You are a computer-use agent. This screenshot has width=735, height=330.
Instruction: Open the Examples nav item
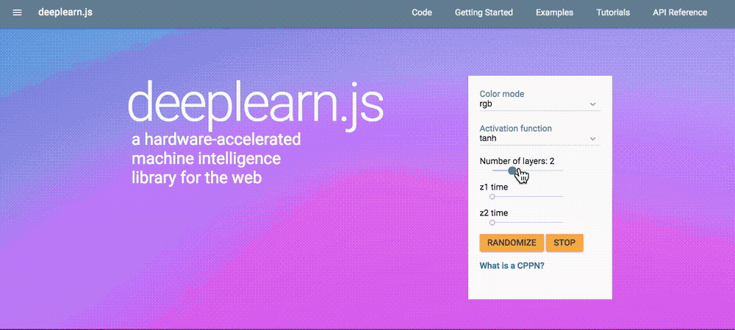pyautogui.click(x=554, y=12)
